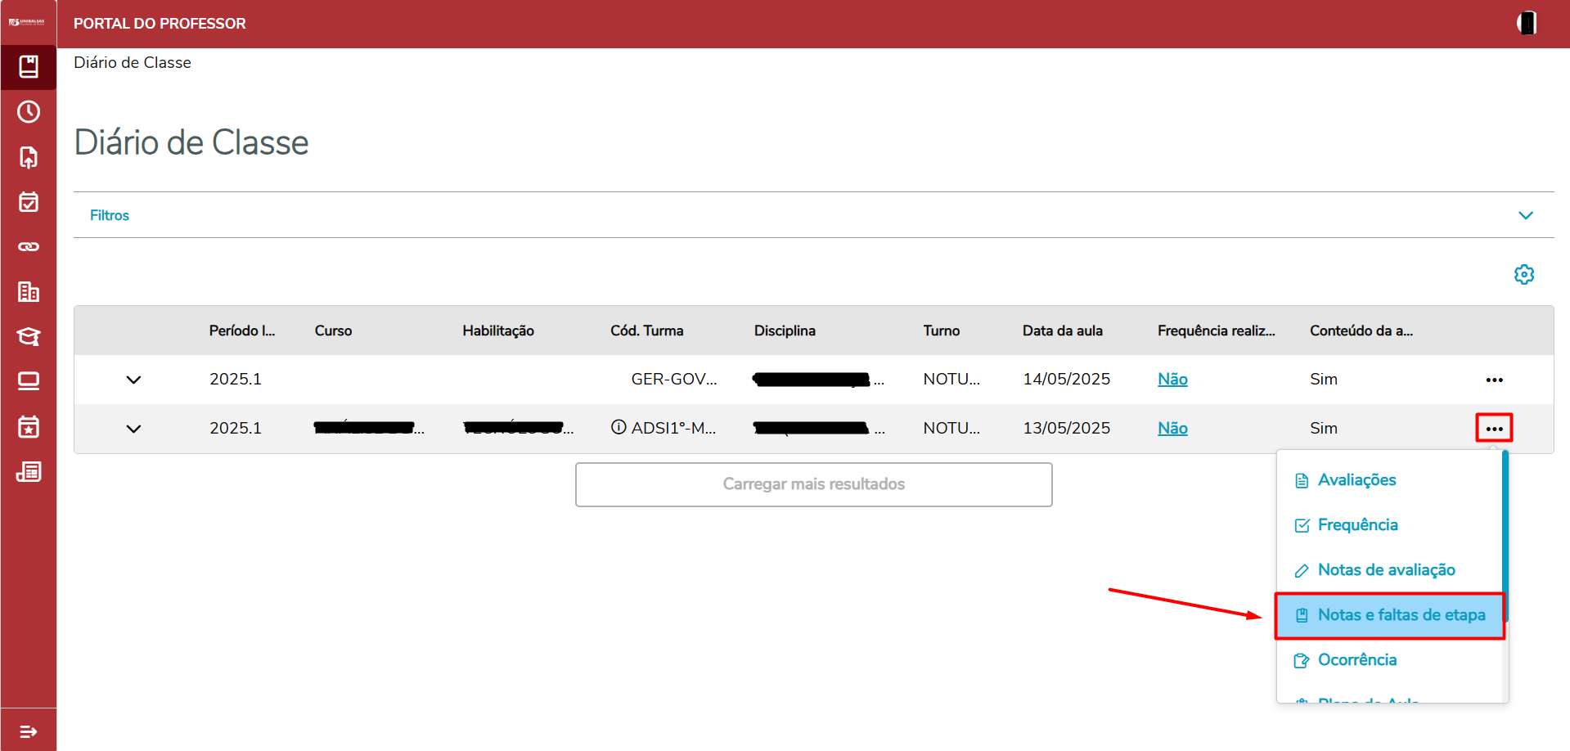This screenshot has width=1570, height=751.
Task: Click the newspaper icon in sidebar
Action: [x=29, y=471]
